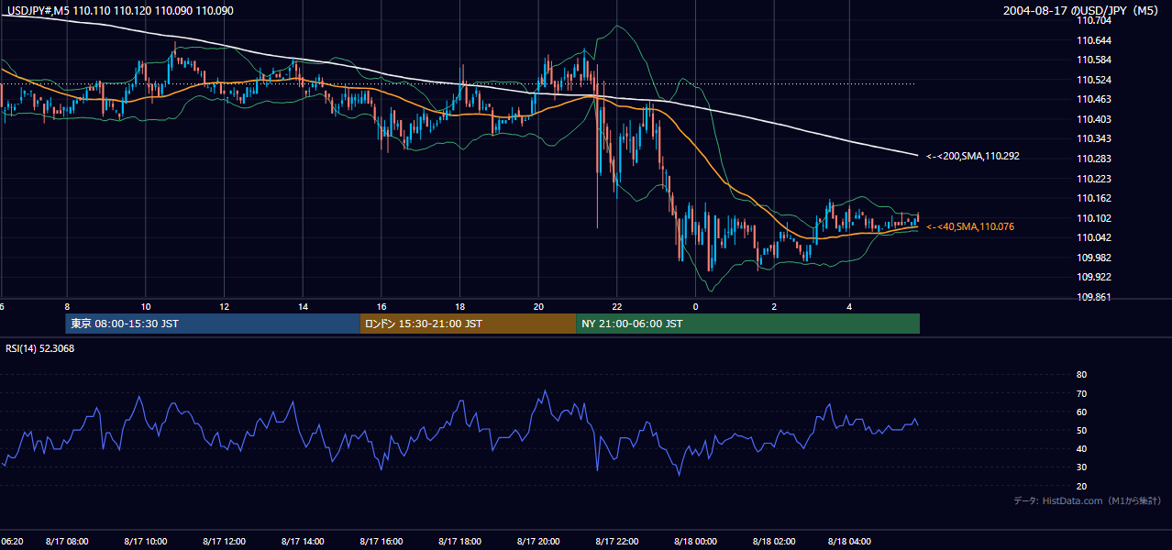The image size is (1172, 550).
Task: Click price level 110.704 on axis
Action: tap(1095, 20)
